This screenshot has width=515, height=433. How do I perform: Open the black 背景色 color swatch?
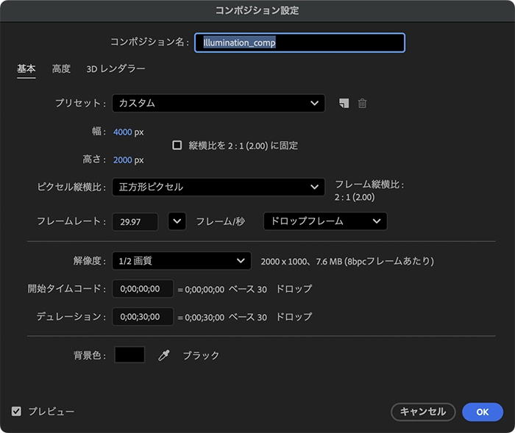(129, 355)
